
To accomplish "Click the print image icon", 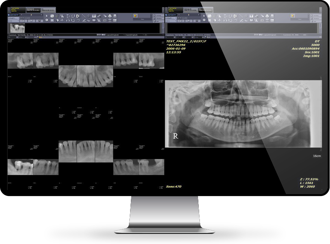I will tap(110, 16).
